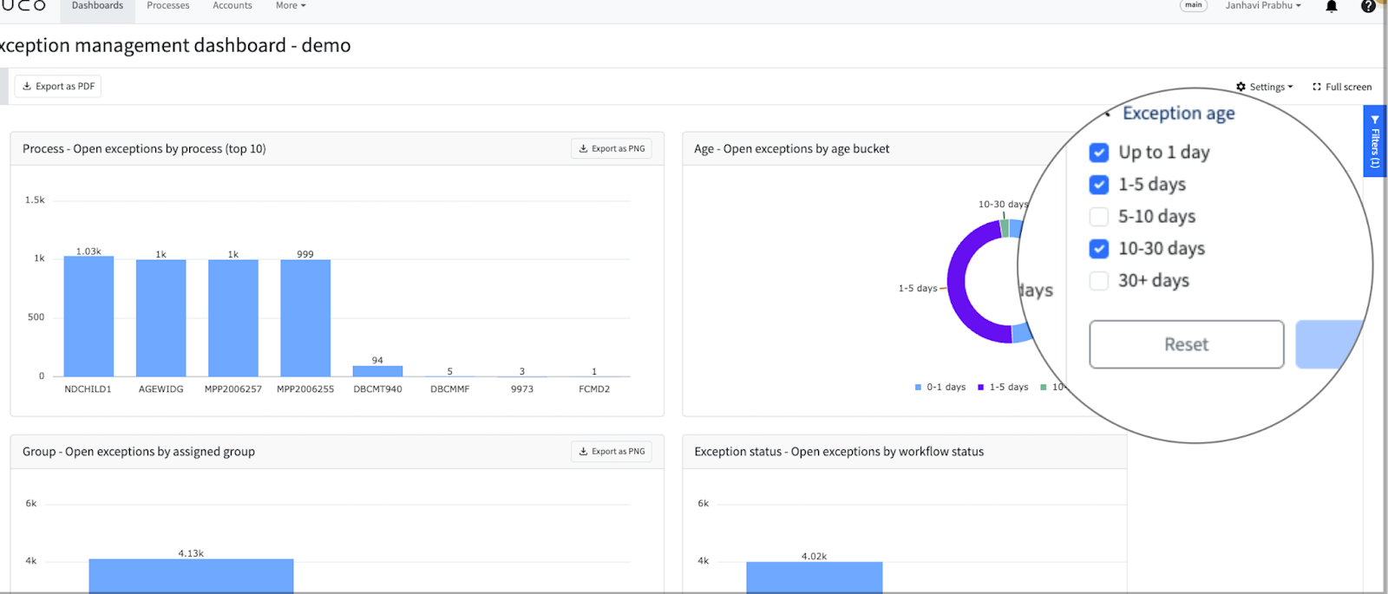Check the 5-10 days checkbox
Viewport: 1388px width, 594px height.
click(1099, 217)
